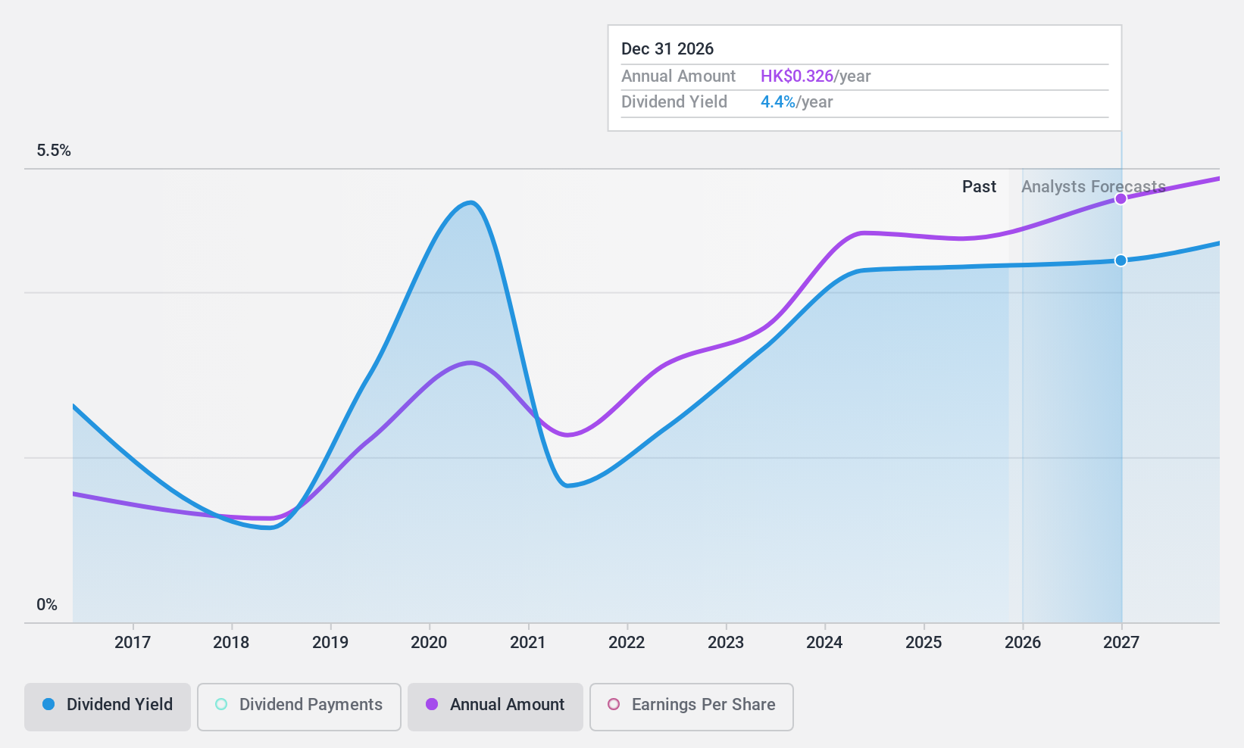Screen dimensions: 1244x748
Task: Click the pink Earnings Per Share legend circle
Action: 612,705
